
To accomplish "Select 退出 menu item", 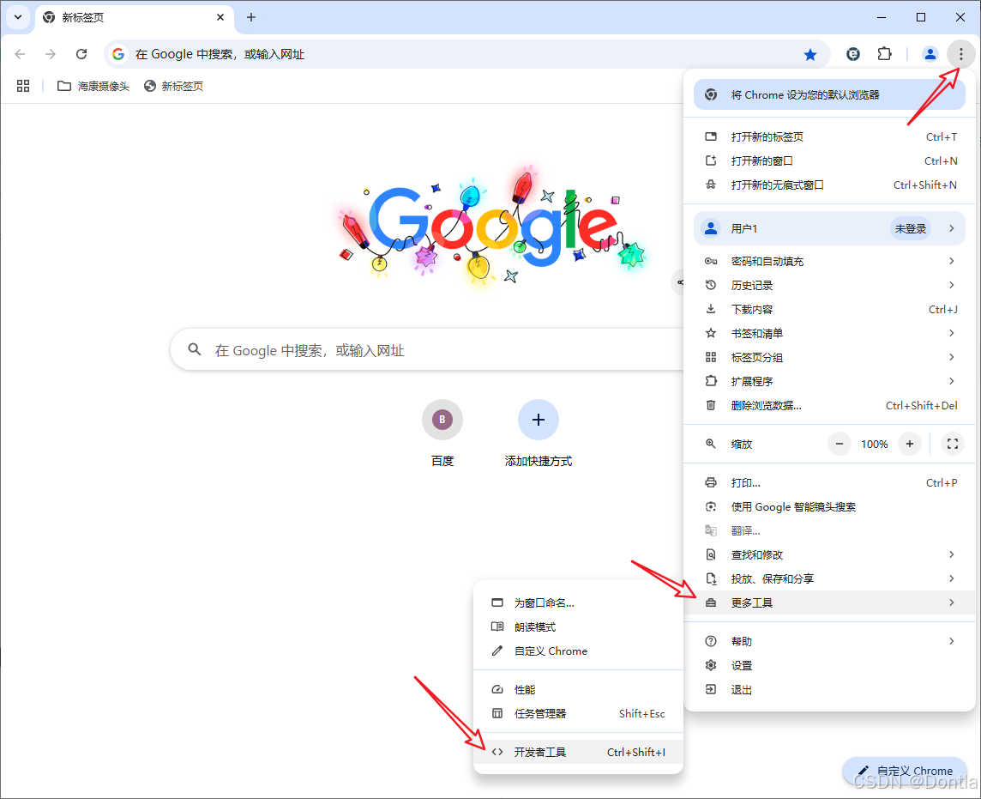I will pyautogui.click(x=829, y=689).
